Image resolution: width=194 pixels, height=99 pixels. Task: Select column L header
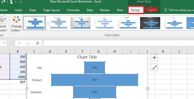pyautogui.click(x=179, y=52)
